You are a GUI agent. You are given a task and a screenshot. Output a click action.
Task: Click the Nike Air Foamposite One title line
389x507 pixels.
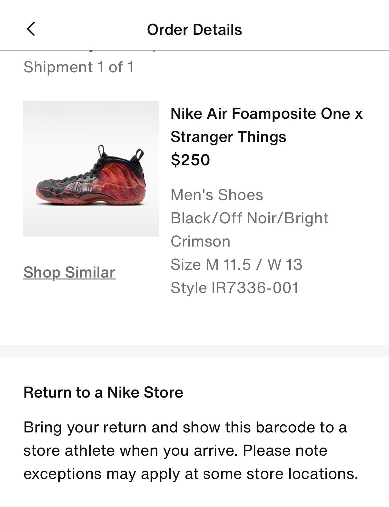266,114
